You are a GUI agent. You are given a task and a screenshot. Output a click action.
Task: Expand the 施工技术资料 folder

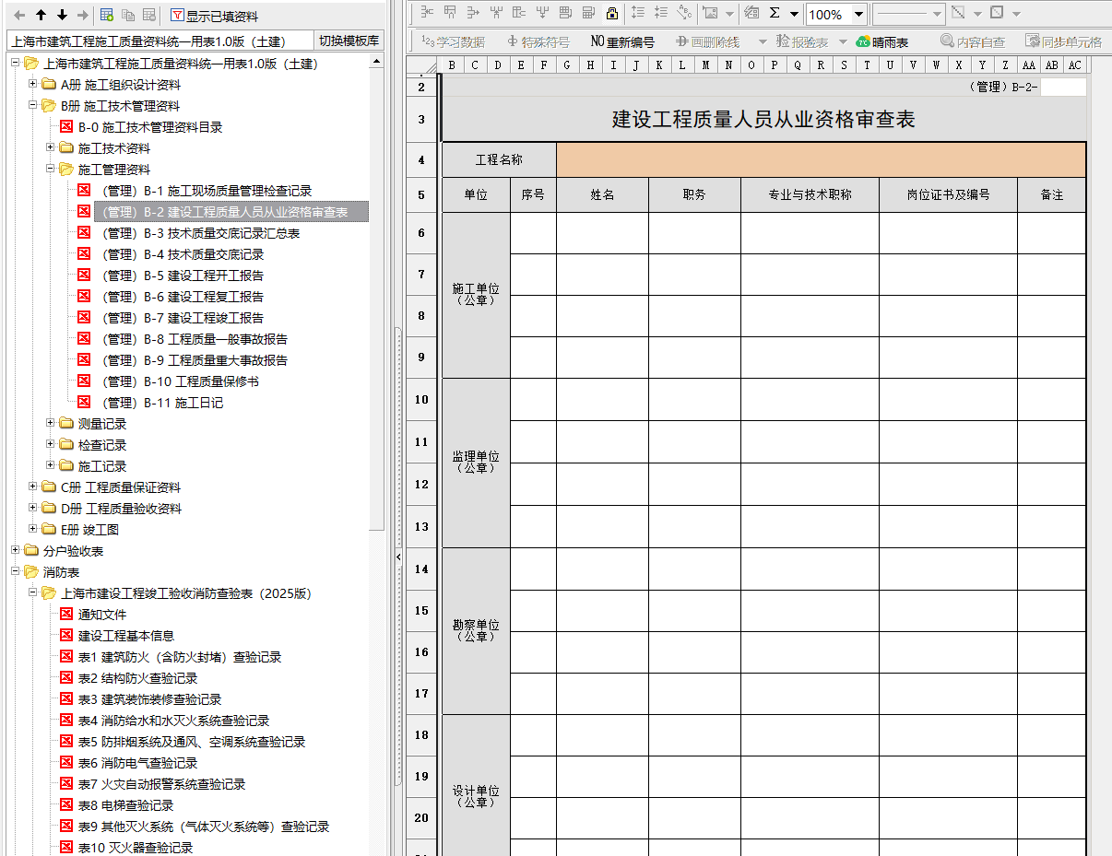pyautogui.click(x=51, y=148)
